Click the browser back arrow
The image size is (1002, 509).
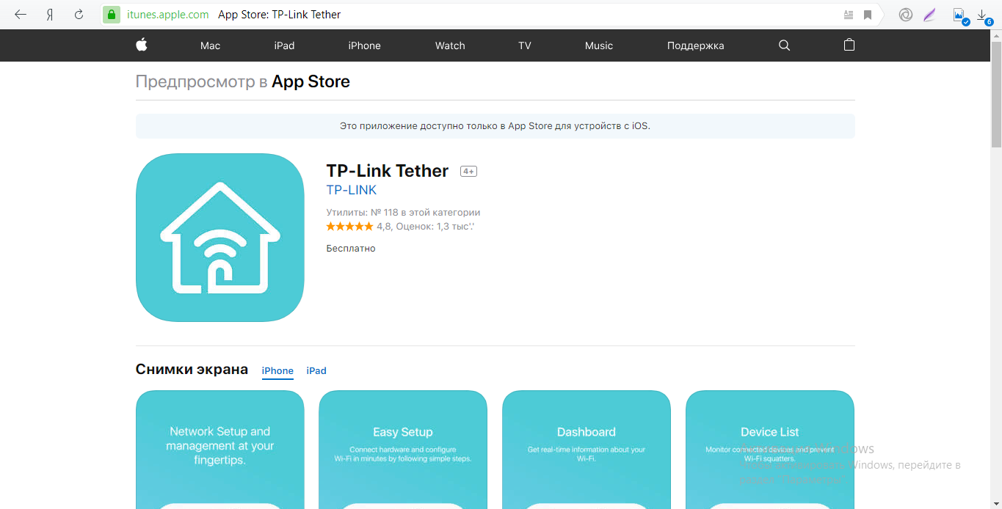21,15
